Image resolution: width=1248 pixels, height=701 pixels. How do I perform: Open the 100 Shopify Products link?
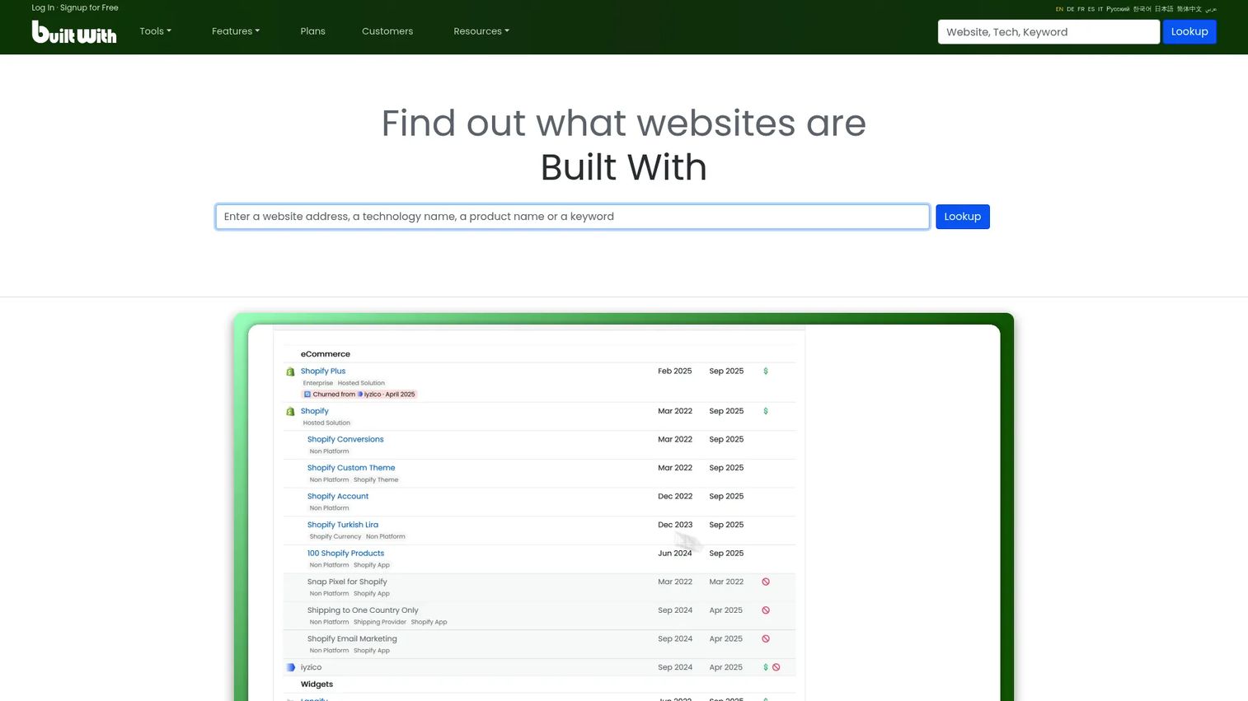pyautogui.click(x=345, y=554)
